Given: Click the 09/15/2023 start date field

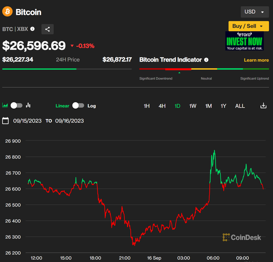Looking at the screenshot, I should click(27, 121).
